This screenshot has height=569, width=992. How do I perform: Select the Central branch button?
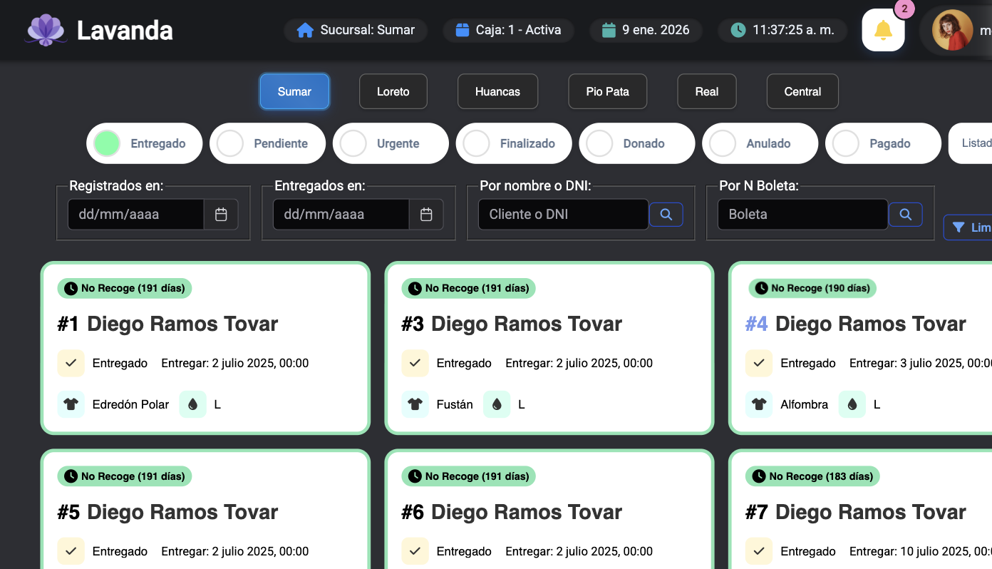[802, 91]
